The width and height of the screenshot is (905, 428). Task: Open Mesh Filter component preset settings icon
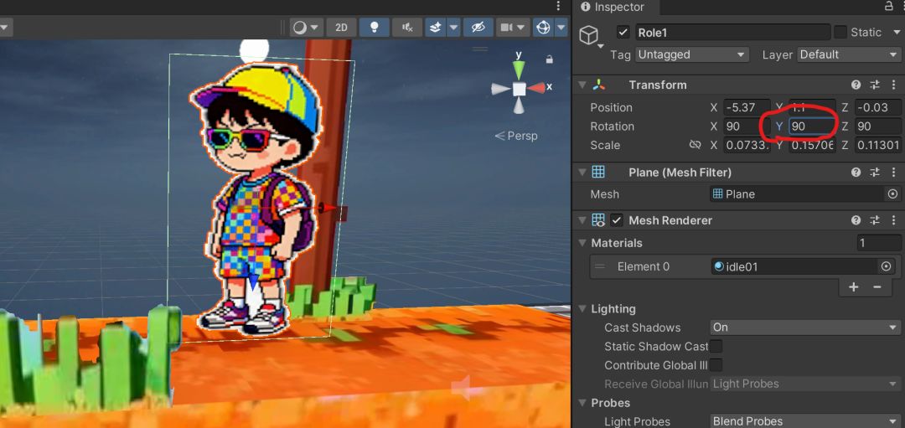[874, 172]
